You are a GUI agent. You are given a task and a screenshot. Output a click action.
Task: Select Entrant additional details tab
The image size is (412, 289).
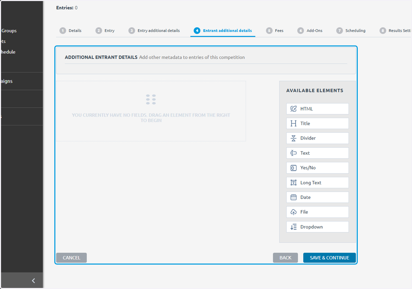coord(223,31)
